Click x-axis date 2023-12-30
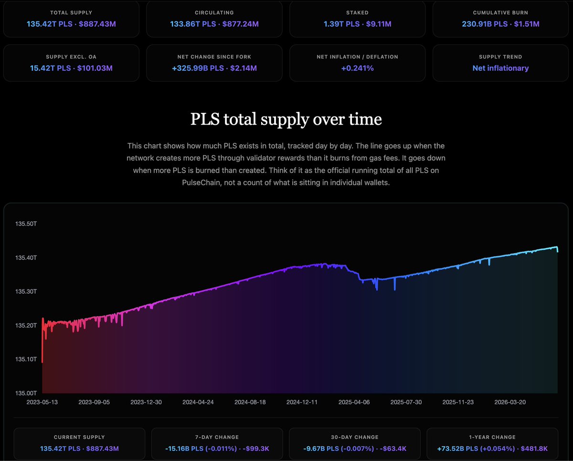 (146, 402)
